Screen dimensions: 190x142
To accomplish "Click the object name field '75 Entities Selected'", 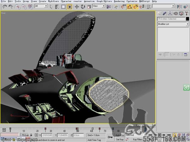I will pyautogui.click(x=171, y=19).
